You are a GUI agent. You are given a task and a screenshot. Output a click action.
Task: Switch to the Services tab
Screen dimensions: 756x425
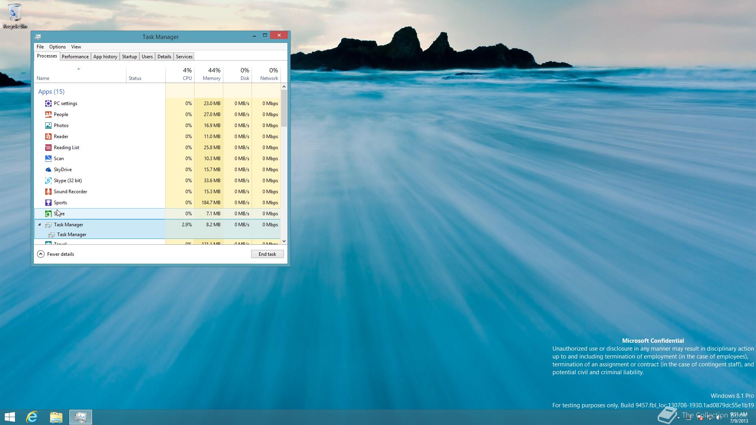click(x=184, y=57)
